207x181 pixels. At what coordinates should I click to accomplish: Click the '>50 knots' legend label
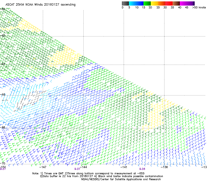pos(199,8)
